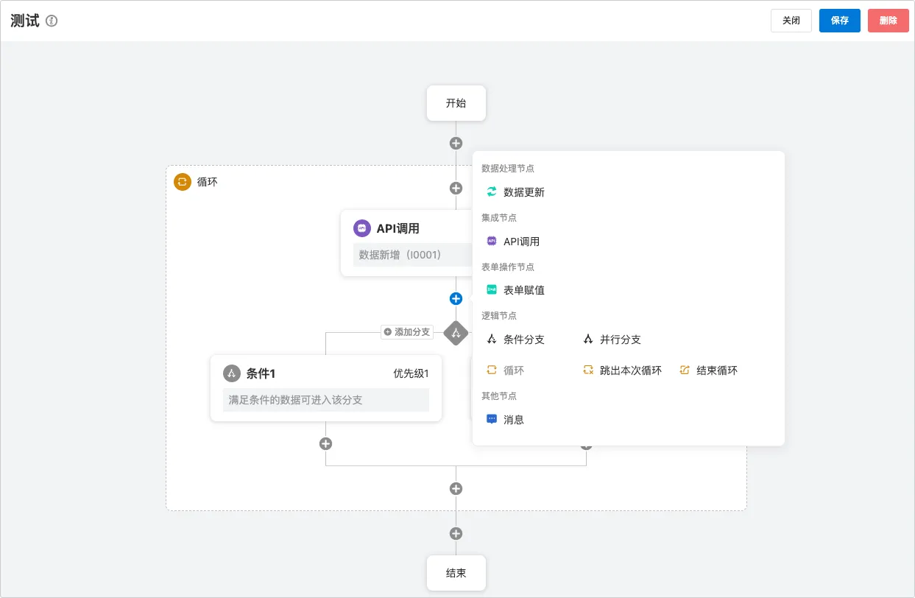Select the 开始 start node
This screenshot has height=598, width=915.
tap(456, 103)
